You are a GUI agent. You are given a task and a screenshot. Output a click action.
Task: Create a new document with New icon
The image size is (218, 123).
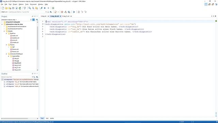(3, 8)
